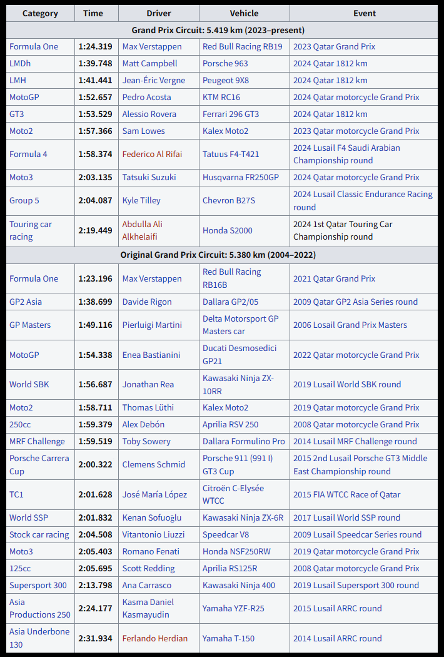Image resolution: width=444 pixels, height=657 pixels.
Task: Open the KTM RC16 vehicle link
Action: point(221,97)
